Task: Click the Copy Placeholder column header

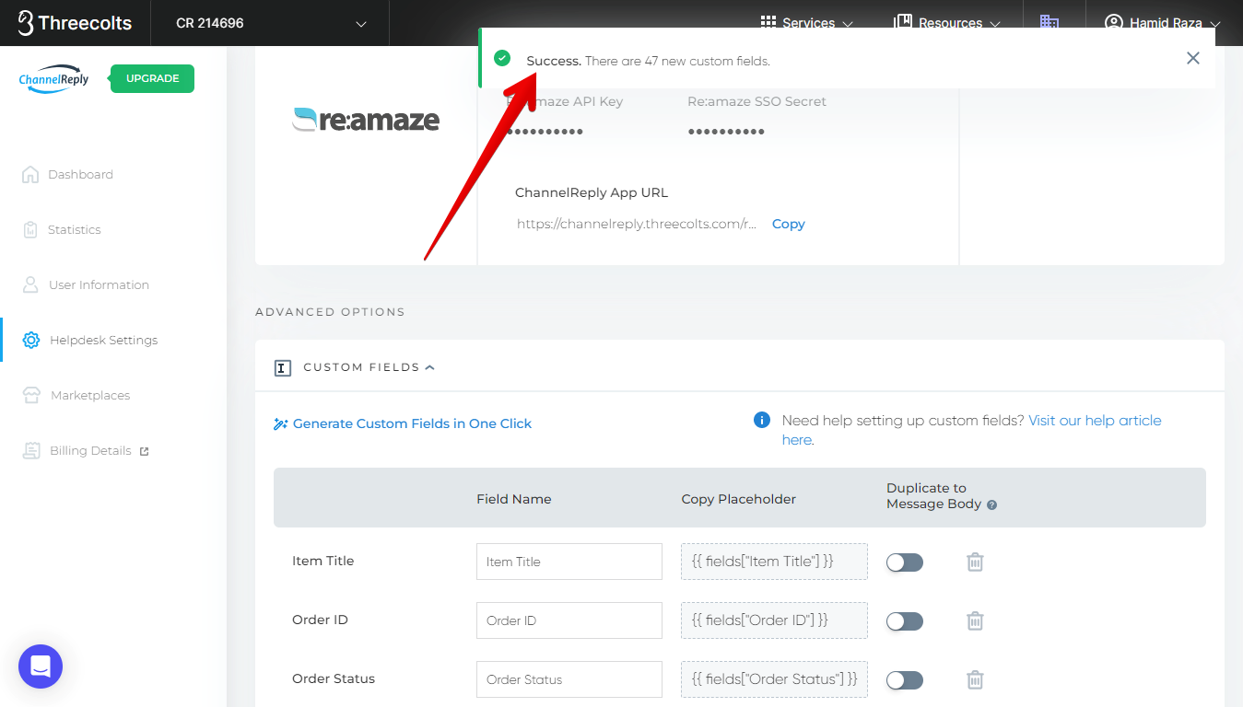Action: point(738,499)
